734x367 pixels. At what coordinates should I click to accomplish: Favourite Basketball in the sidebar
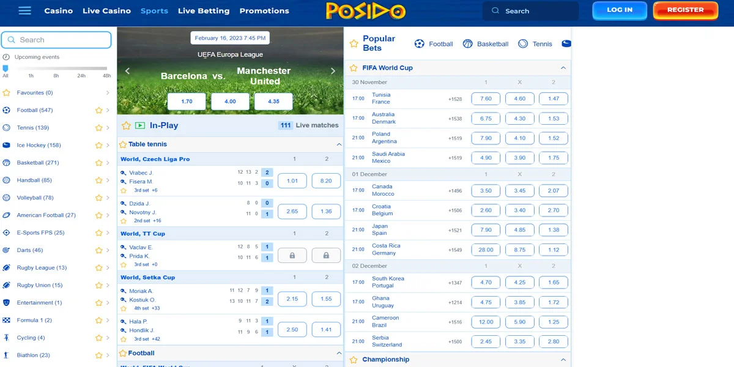pos(98,163)
